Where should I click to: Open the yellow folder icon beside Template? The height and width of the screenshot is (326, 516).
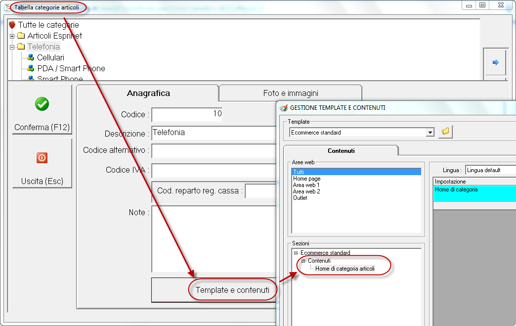click(x=445, y=132)
